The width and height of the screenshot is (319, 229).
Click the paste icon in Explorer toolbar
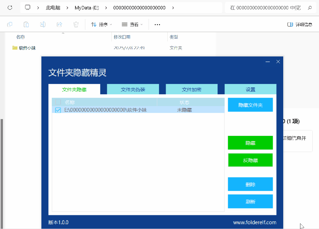(26, 25)
